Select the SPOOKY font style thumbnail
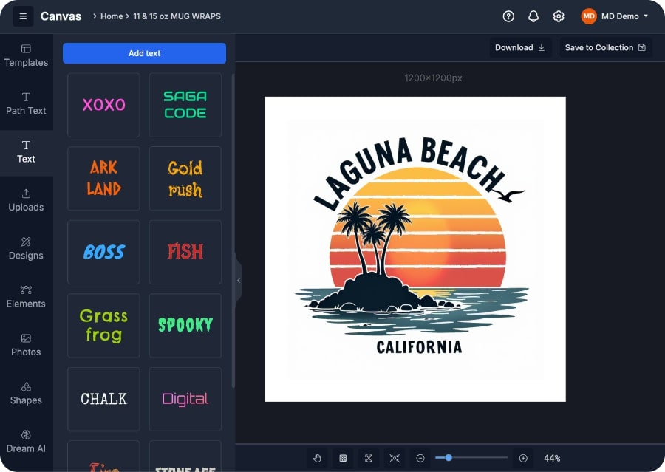 point(185,326)
